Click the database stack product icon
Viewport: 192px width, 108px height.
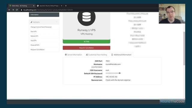coord(86,17)
